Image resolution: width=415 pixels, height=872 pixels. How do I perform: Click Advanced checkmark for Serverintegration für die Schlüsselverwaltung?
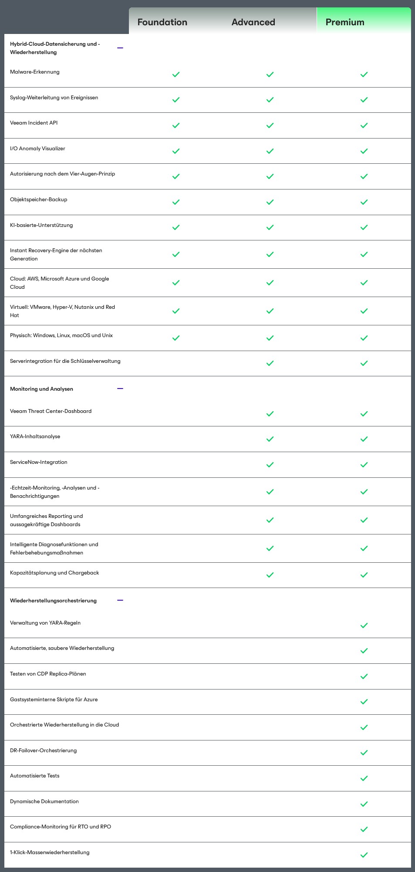point(270,363)
